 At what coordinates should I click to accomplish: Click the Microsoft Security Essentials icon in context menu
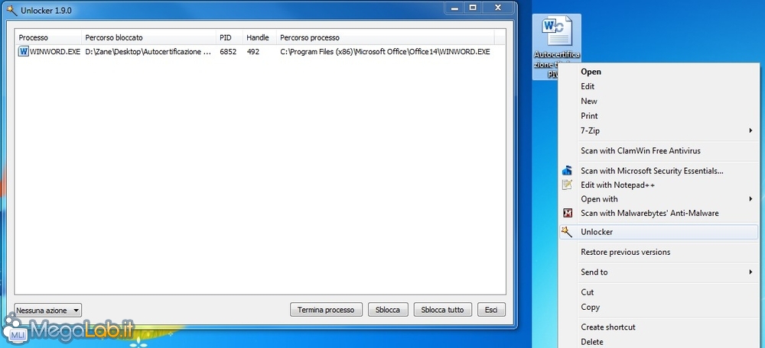click(567, 171)
